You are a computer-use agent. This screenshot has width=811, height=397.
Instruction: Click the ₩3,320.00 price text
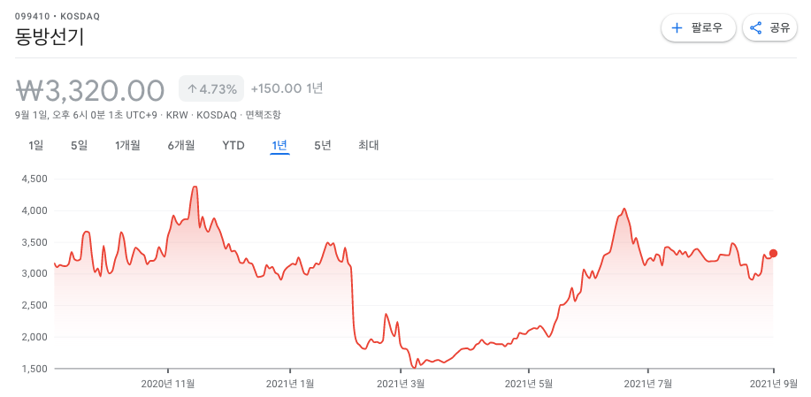click(x=90, y=90)
